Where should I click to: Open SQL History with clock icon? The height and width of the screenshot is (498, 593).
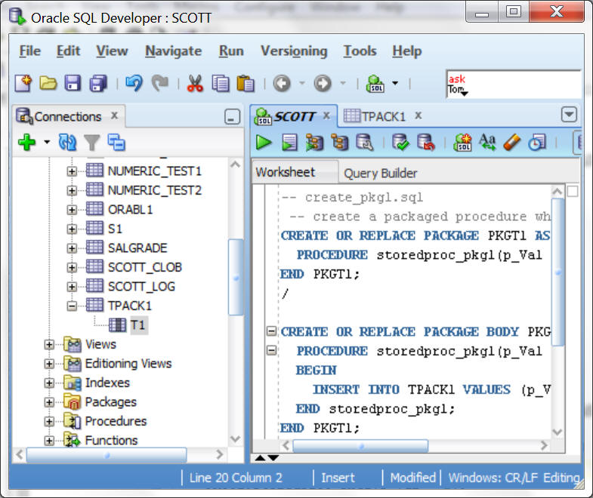[537, 143]
